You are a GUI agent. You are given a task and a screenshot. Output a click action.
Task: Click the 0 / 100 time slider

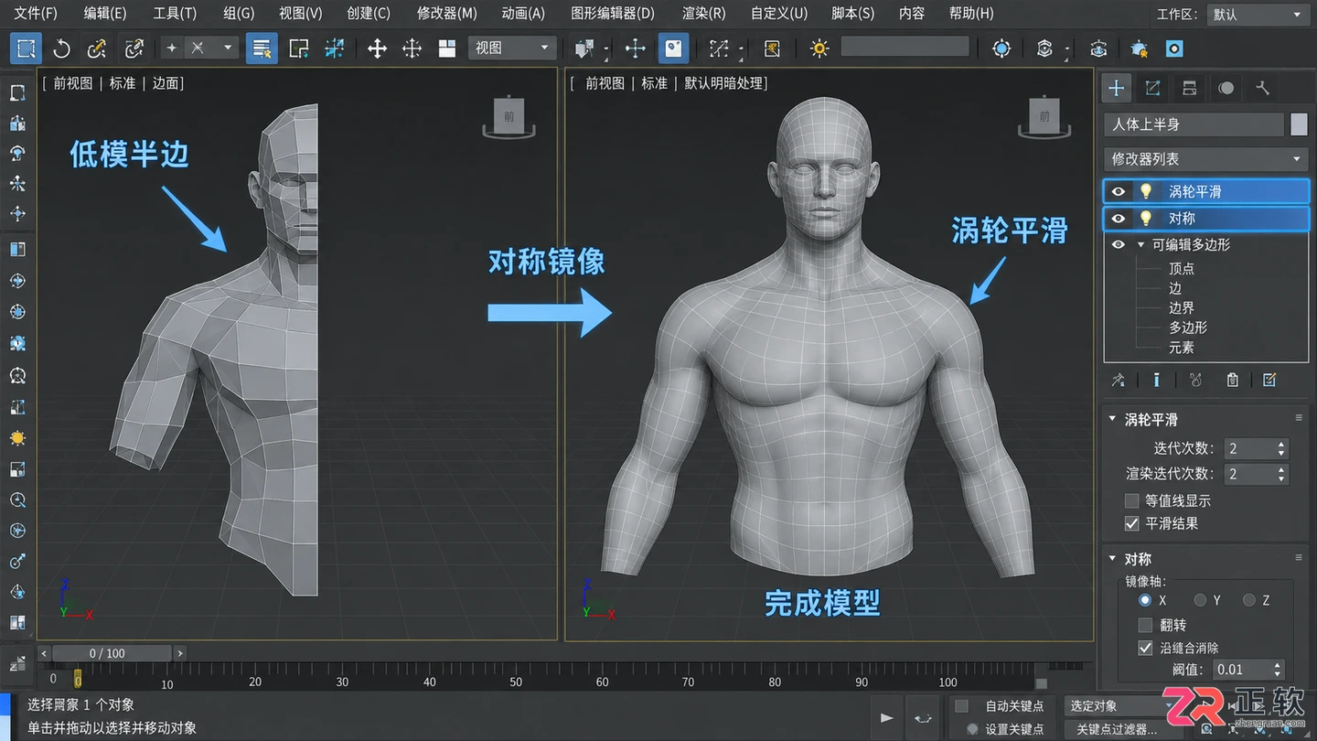[x=112, y=653]
